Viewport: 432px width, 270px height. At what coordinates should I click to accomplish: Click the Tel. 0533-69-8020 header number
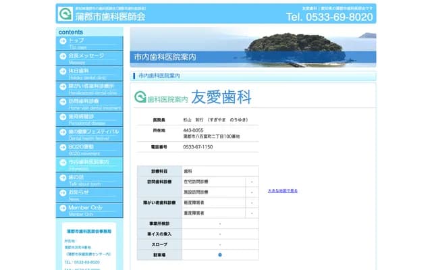click(329, 17)
